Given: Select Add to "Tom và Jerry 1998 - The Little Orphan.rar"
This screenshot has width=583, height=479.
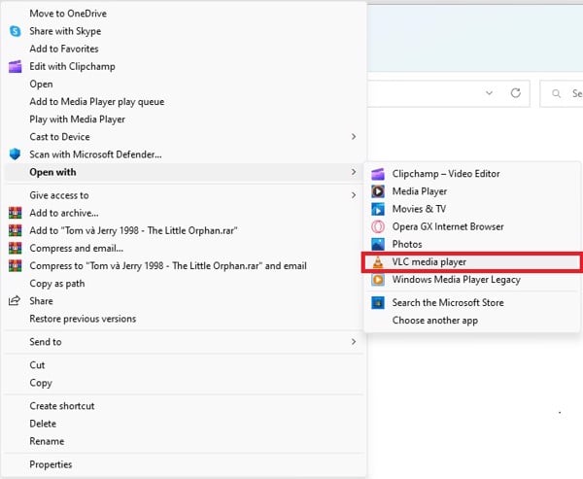Looking at the screenshot, I should click(x=133, y=230).
